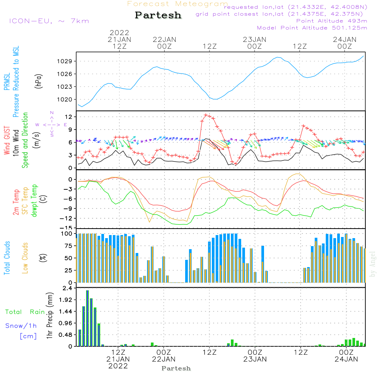Click the 'Point Altitude 493m' text

332,21
